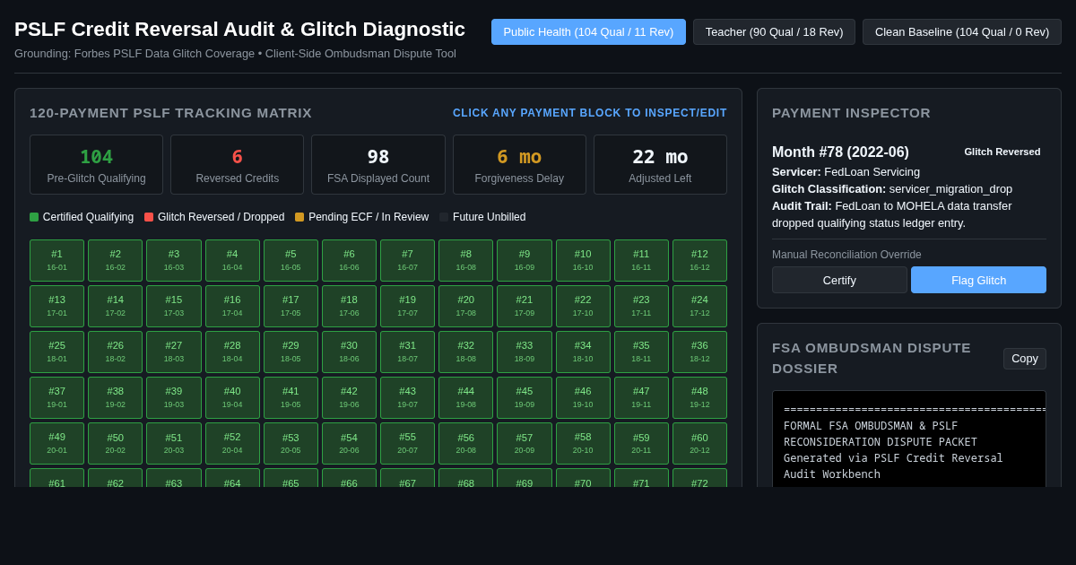Select payment block #18 (17-06)
1076x565 pixels.
pos(349,306)
